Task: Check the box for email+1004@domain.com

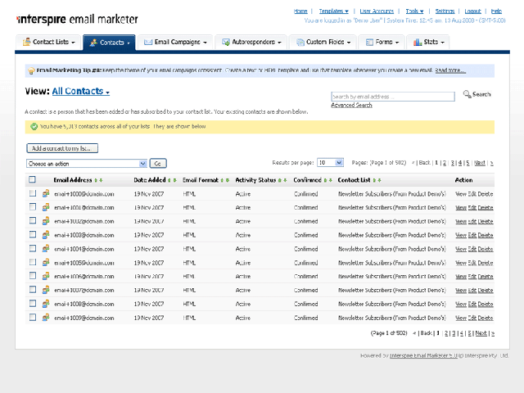Action: click(x=33, y=248)
